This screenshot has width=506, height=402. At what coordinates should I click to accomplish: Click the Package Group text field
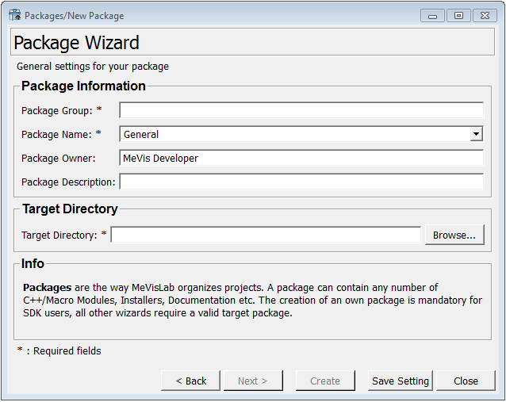[301, 110]
